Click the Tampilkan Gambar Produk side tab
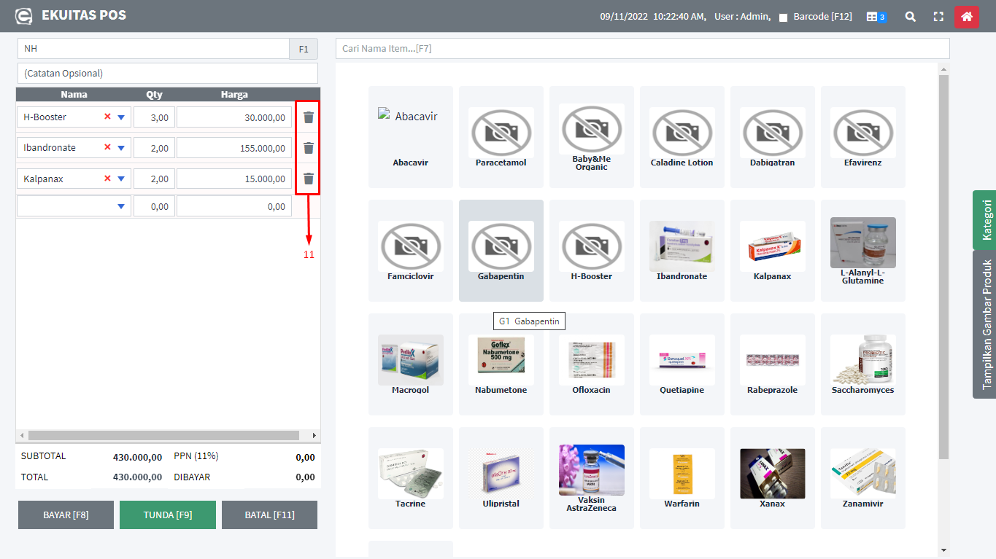Image resolution: width=996 pixels, height=559 pixels. point(985,324)
